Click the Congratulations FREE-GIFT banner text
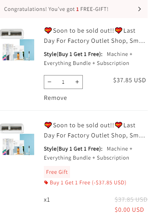 56,9
